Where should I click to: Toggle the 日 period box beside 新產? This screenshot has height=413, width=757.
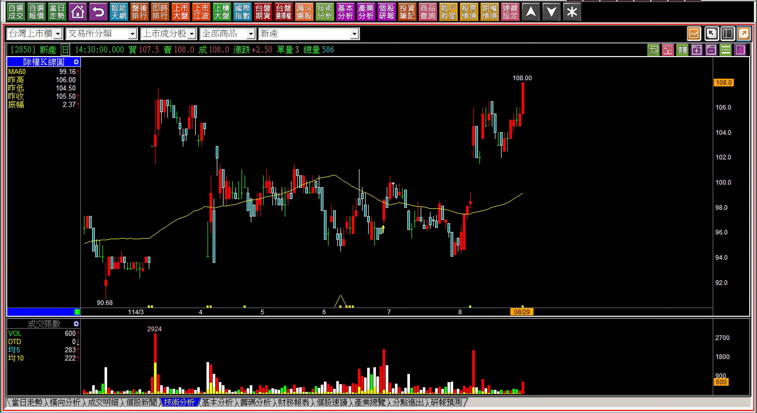pos(65,50)
